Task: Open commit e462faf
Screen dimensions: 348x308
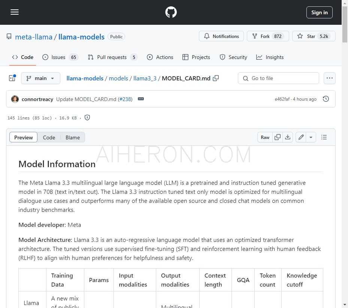Action: click(x=282, y=99)
